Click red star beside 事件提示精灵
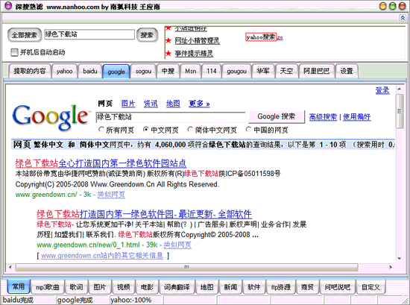Screen dimensions: 410x305 (x=168, y=54)
